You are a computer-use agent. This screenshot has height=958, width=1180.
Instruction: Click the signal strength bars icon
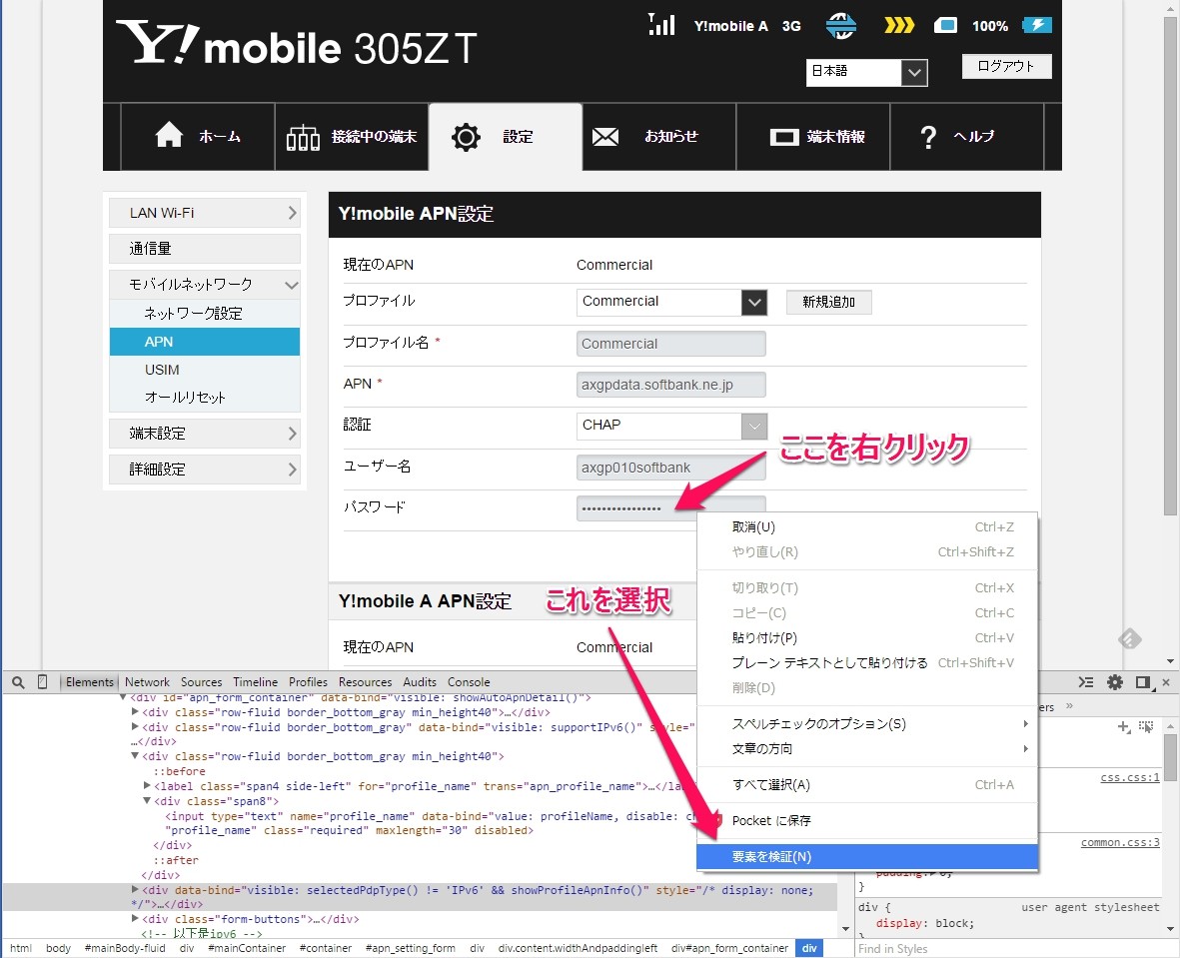tap(661, 24)
